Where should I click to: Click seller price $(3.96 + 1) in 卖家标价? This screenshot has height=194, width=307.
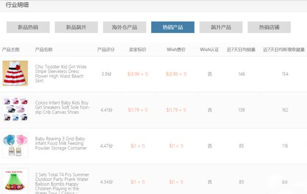point(138,74)
